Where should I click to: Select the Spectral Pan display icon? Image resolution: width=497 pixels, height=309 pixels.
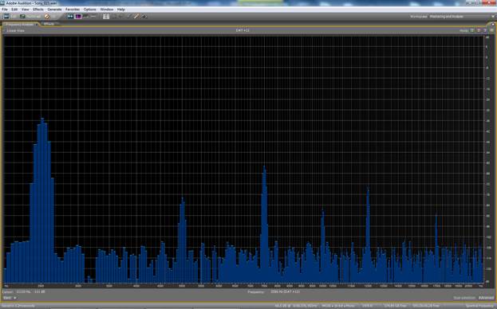point(85,17)
